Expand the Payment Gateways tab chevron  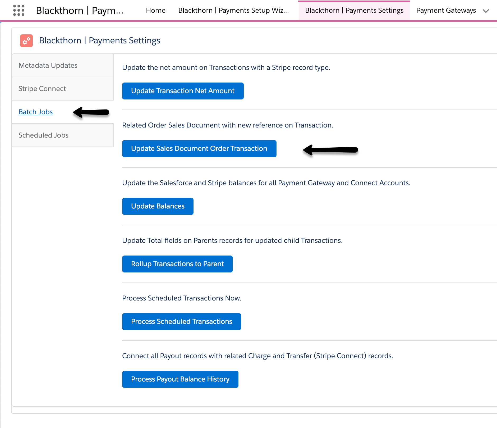point(486,11)
